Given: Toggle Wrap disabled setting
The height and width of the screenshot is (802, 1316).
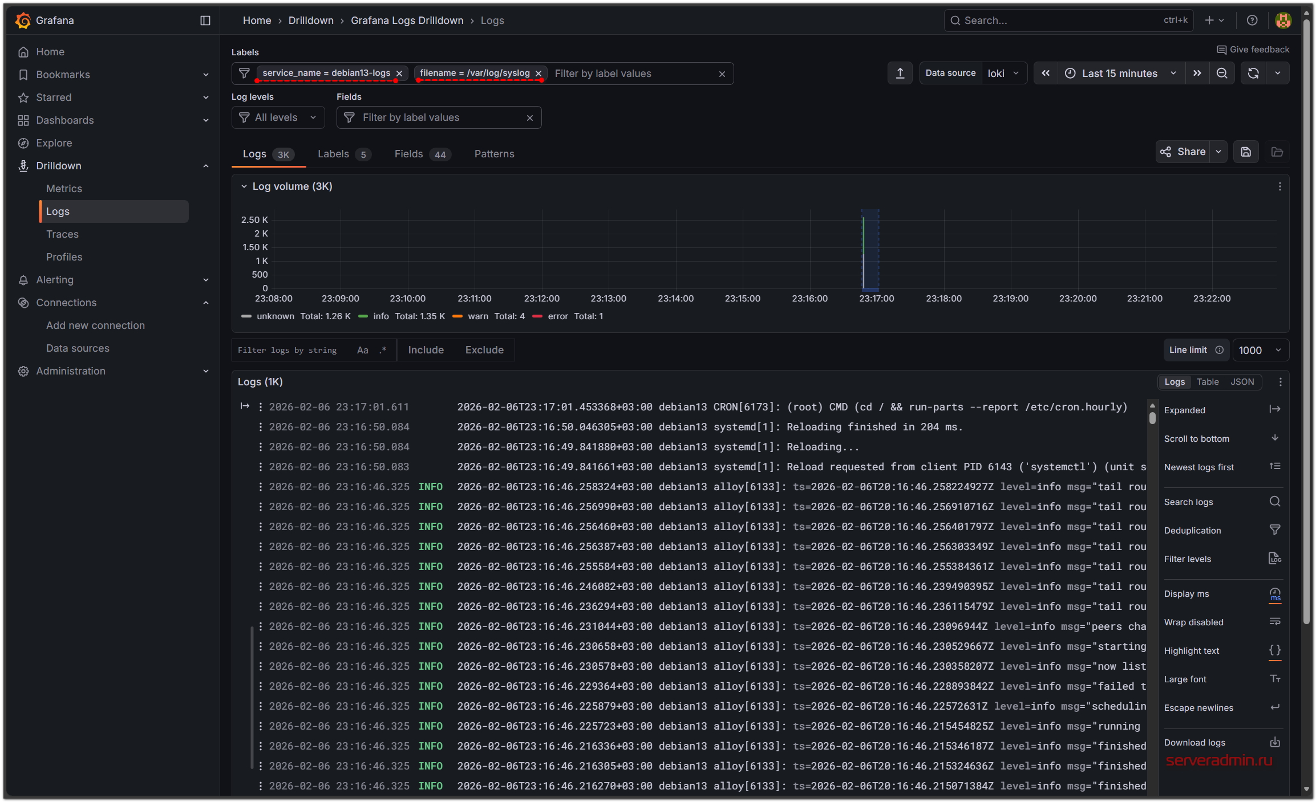Looking at the screenshot, I should pyautogui.click(x=1275, y=622).
